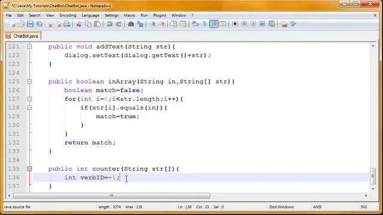
Task: Open the Plugins menu
Action: tap(160, 16)
